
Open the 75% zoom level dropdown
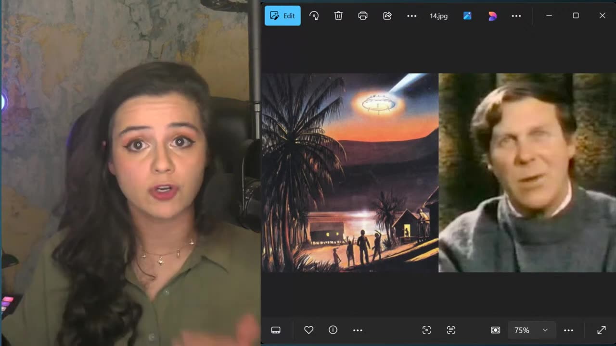[532, 330]
